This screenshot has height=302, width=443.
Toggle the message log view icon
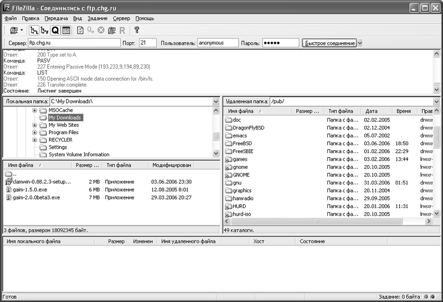(65, 30)
